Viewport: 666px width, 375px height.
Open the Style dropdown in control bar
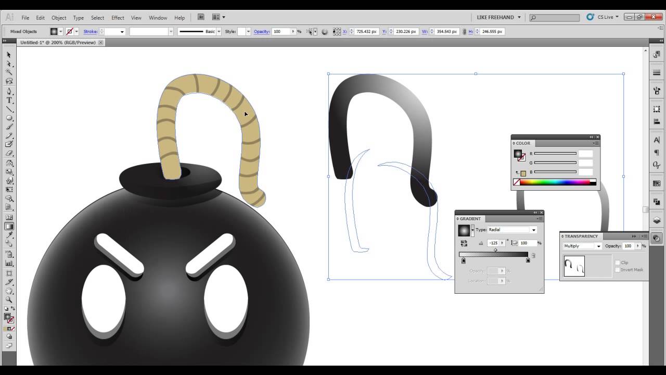coord(248,32)
